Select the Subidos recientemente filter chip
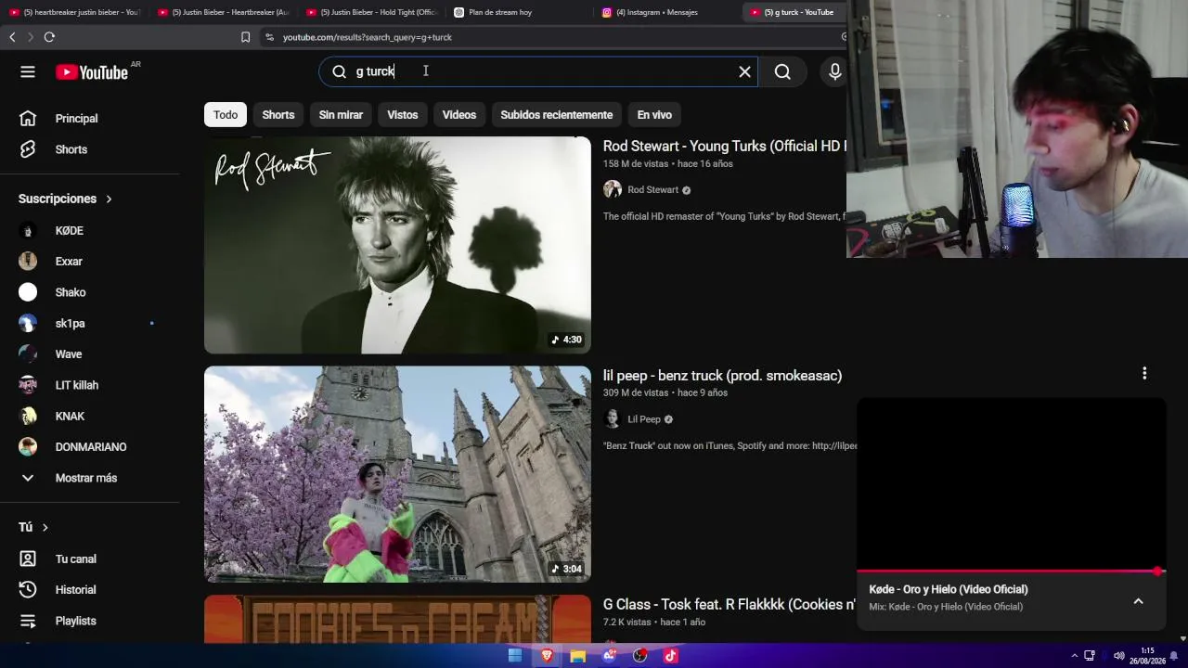 click(556, 115)
